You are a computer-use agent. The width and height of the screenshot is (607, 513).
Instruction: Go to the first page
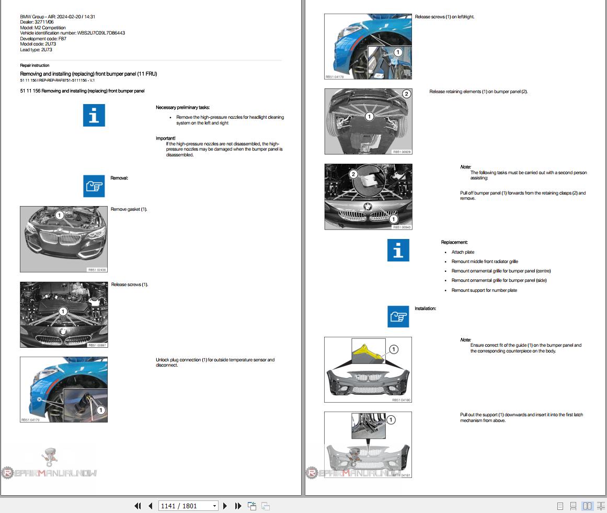(138, 506)
